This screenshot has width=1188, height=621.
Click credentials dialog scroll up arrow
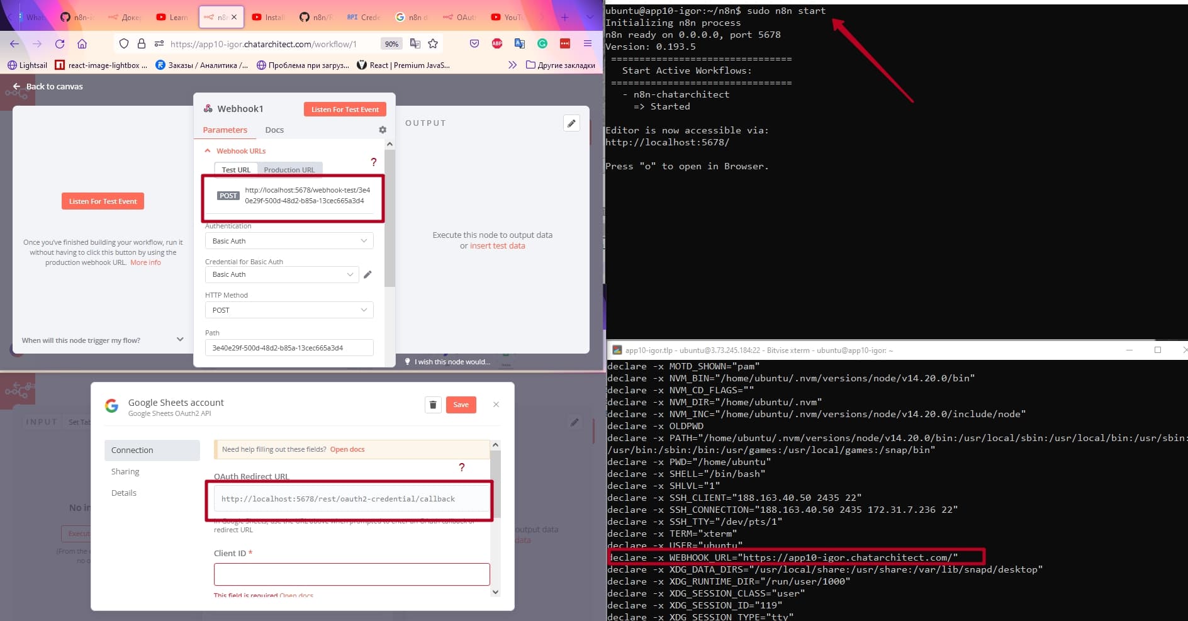[x=495, y=445]
